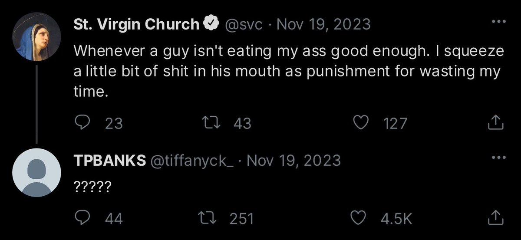Share the St. Virgin Church tweet

[495, 123]
